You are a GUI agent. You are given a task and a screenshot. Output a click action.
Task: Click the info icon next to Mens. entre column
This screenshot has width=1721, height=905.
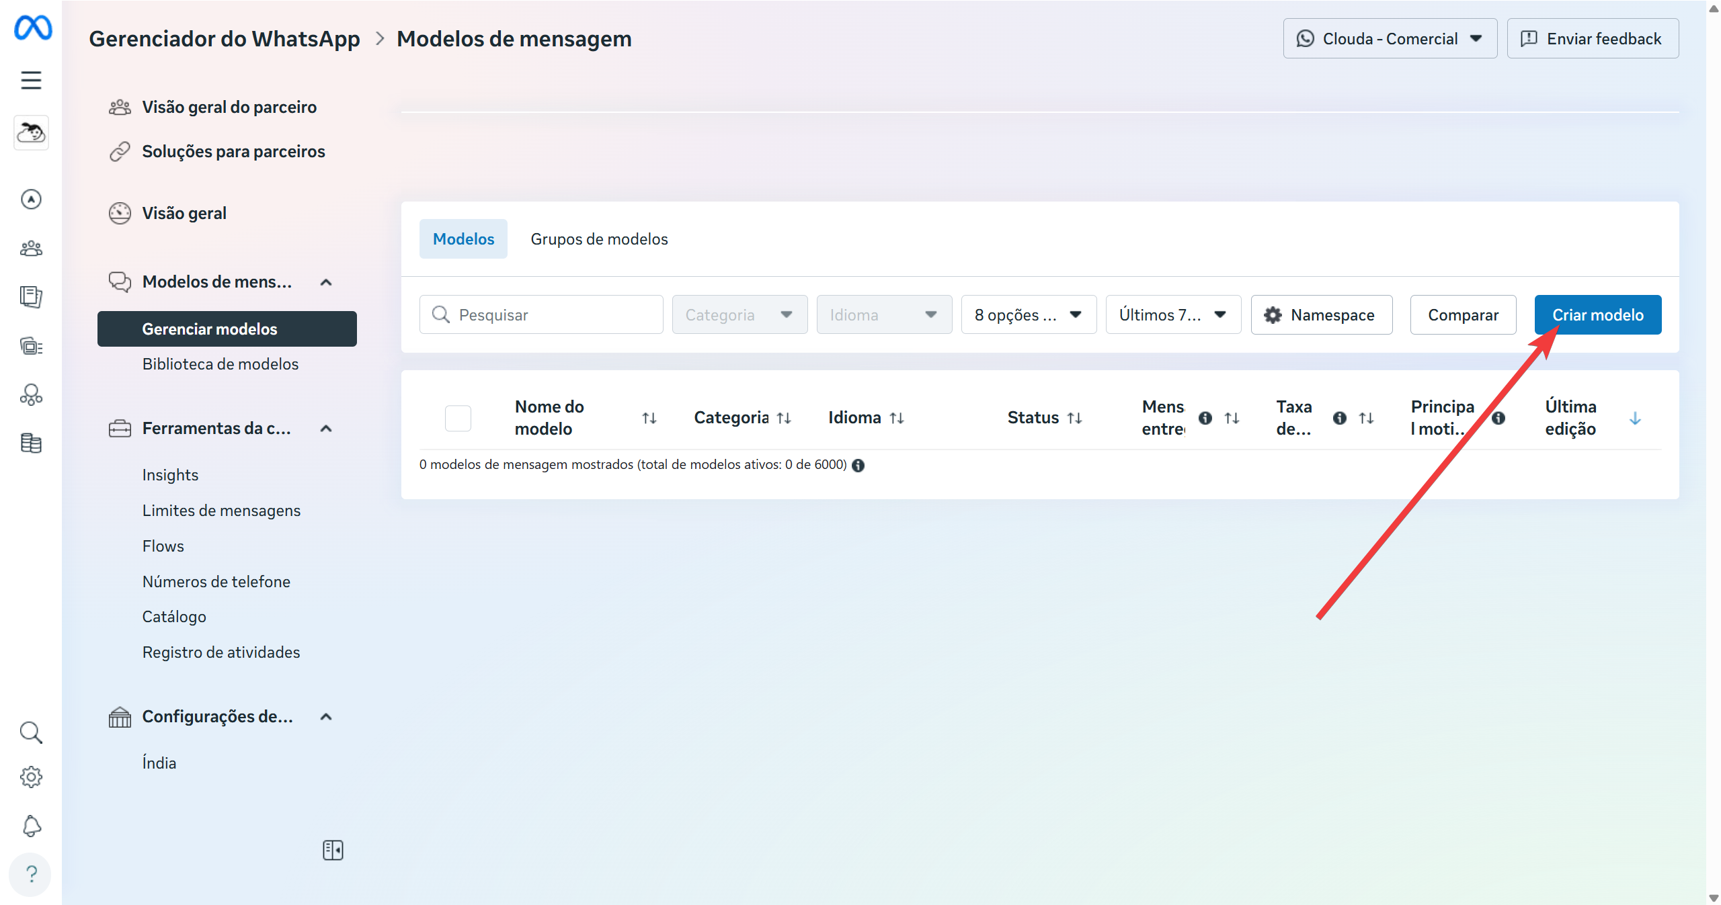(x=1205, y=418)
